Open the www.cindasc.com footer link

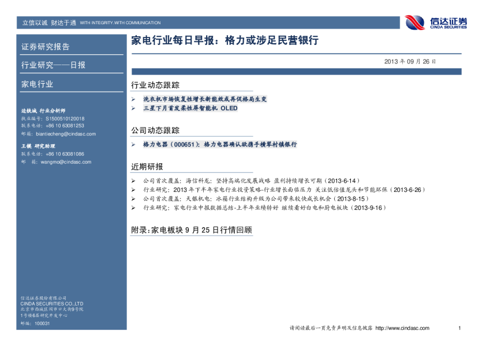[x=402, y=328]
